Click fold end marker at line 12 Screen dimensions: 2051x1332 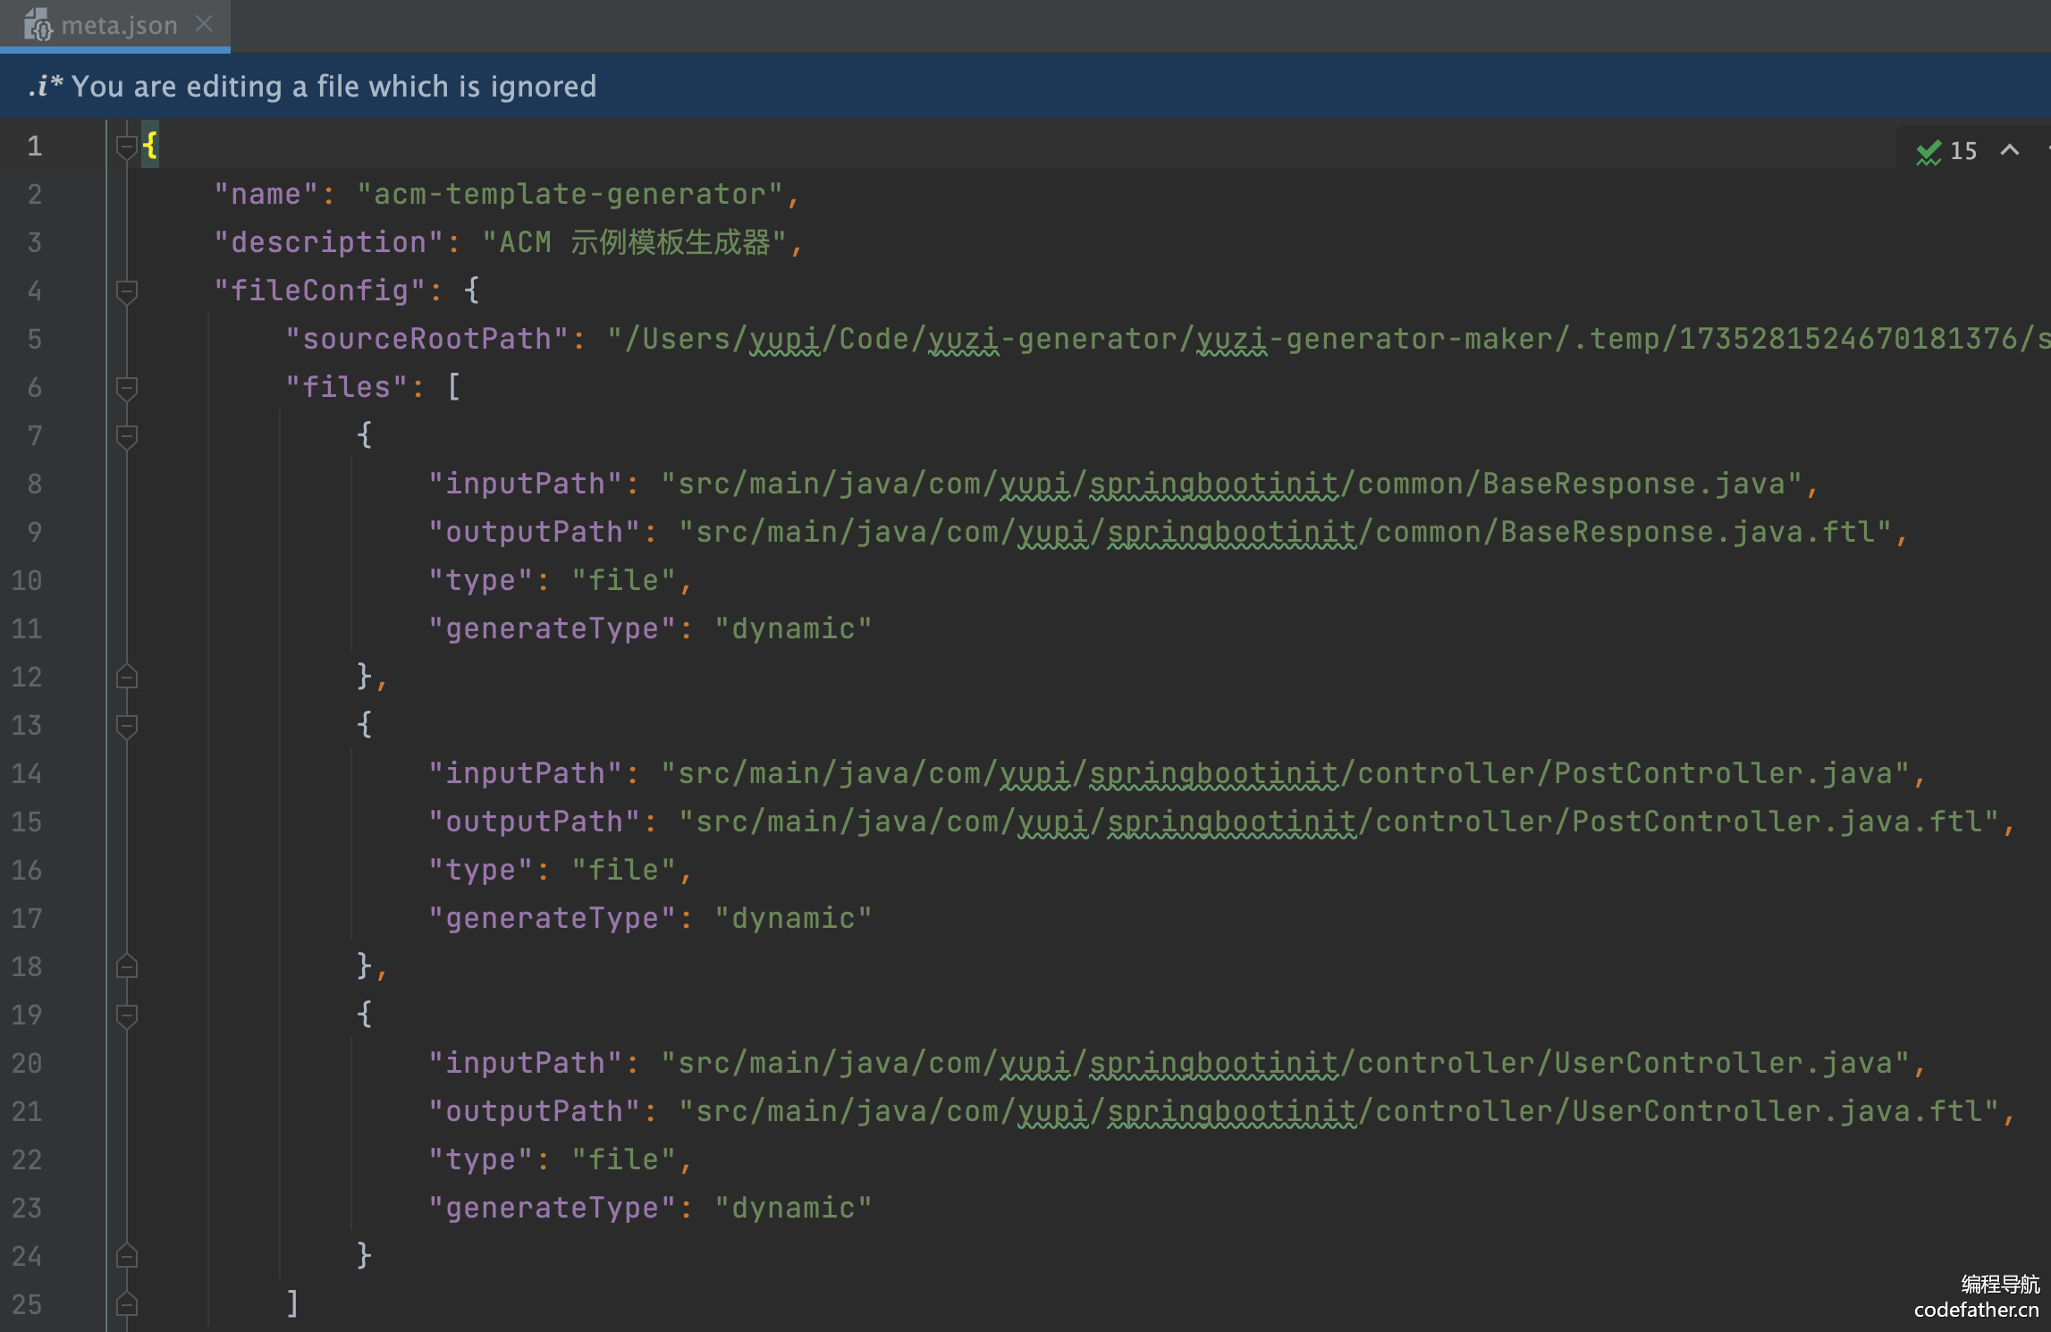coord(126,677)
